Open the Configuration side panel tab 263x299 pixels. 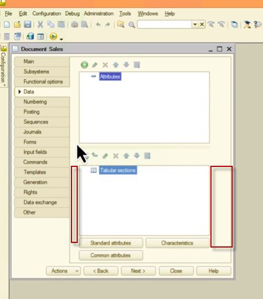[3, 66]
